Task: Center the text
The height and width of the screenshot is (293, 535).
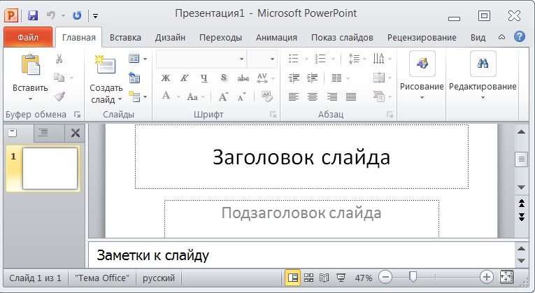Action: pos(313,97)
